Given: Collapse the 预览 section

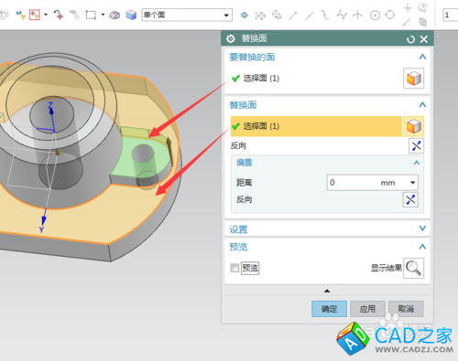Looking at the screenshot, I should pos(422,247).
